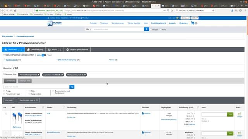The height and width of the screenshot is (139, 248).
Task: Open the Mouser shopping cart icon
Action: (193, 23)
